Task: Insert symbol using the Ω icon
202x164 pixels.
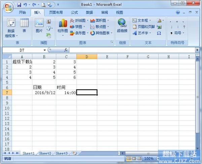Action: [x=159, y=33]
